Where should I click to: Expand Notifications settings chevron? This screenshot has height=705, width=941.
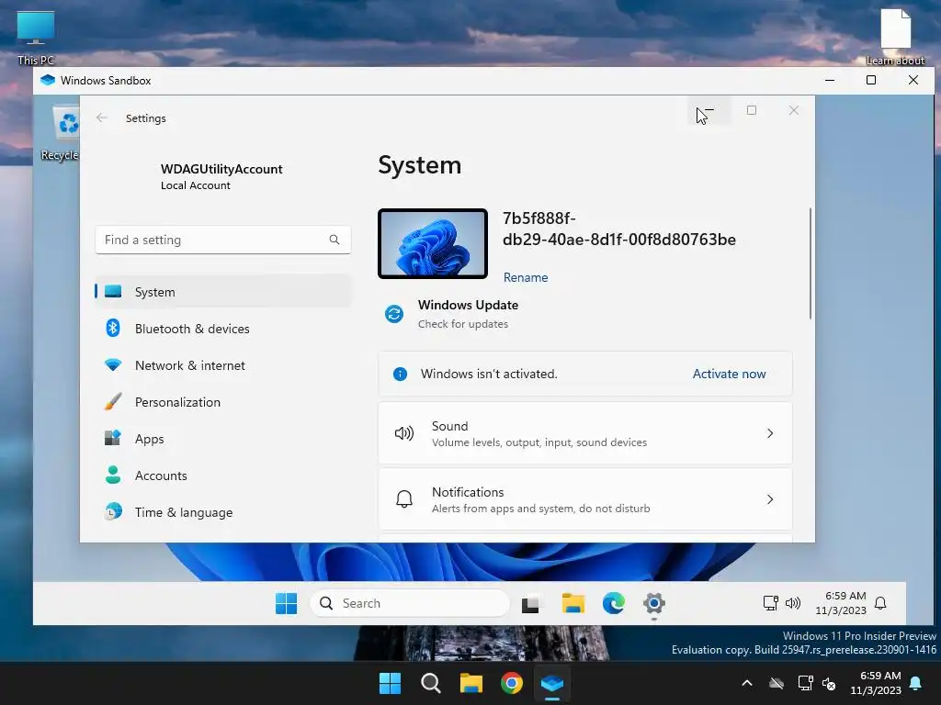click(x=770, y=499)
